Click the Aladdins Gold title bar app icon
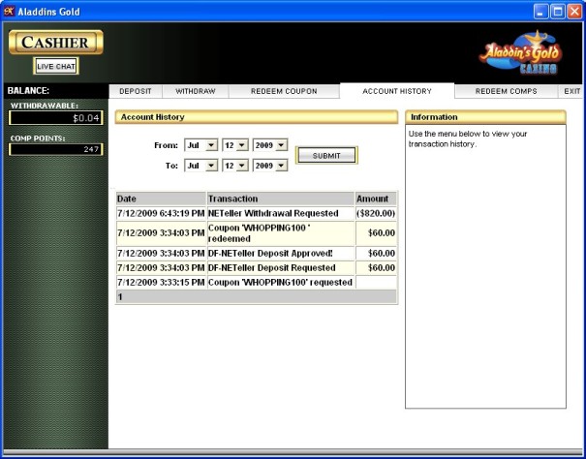586x459 pixels. (x=9, y=12)
